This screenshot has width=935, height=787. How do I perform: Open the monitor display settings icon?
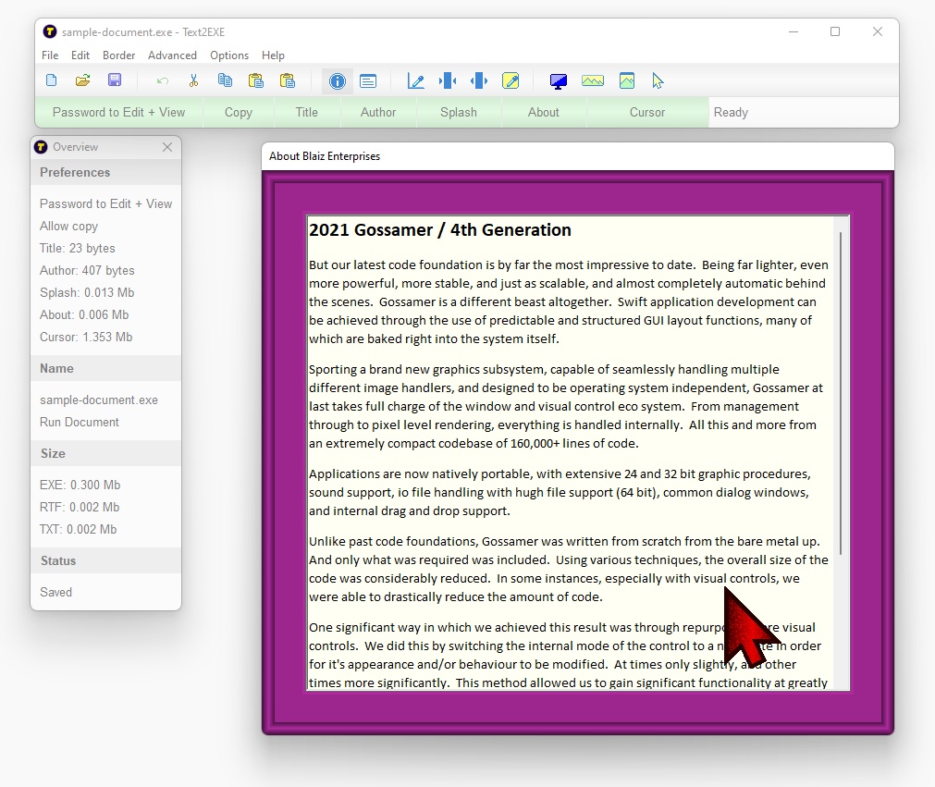[558, 80]
